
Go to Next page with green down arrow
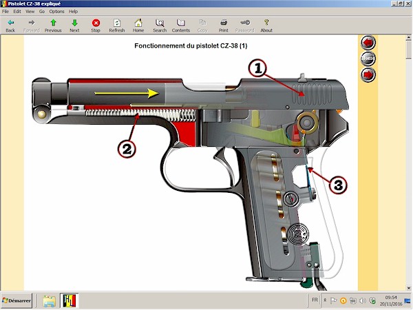(74, 26)
